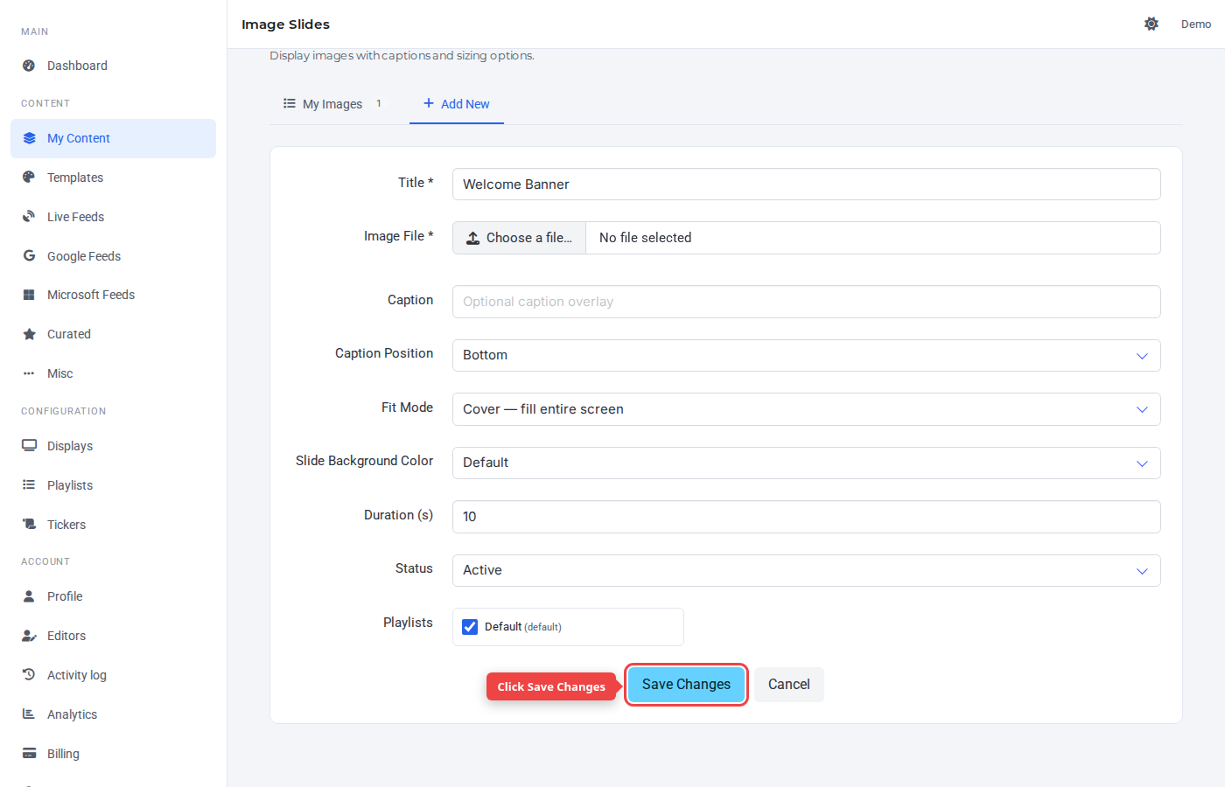The height and width of the screenshot is (787, 1225).
Task: Open Live Feeds menu item
Action: (x=113, y=217)
